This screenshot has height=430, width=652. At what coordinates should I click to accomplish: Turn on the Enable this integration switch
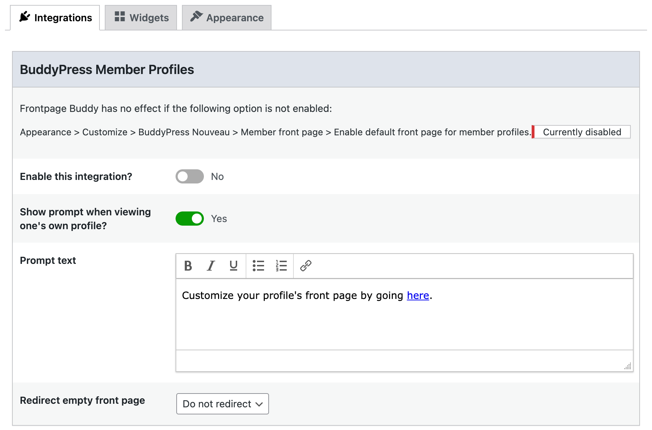[x=190, y=176]
